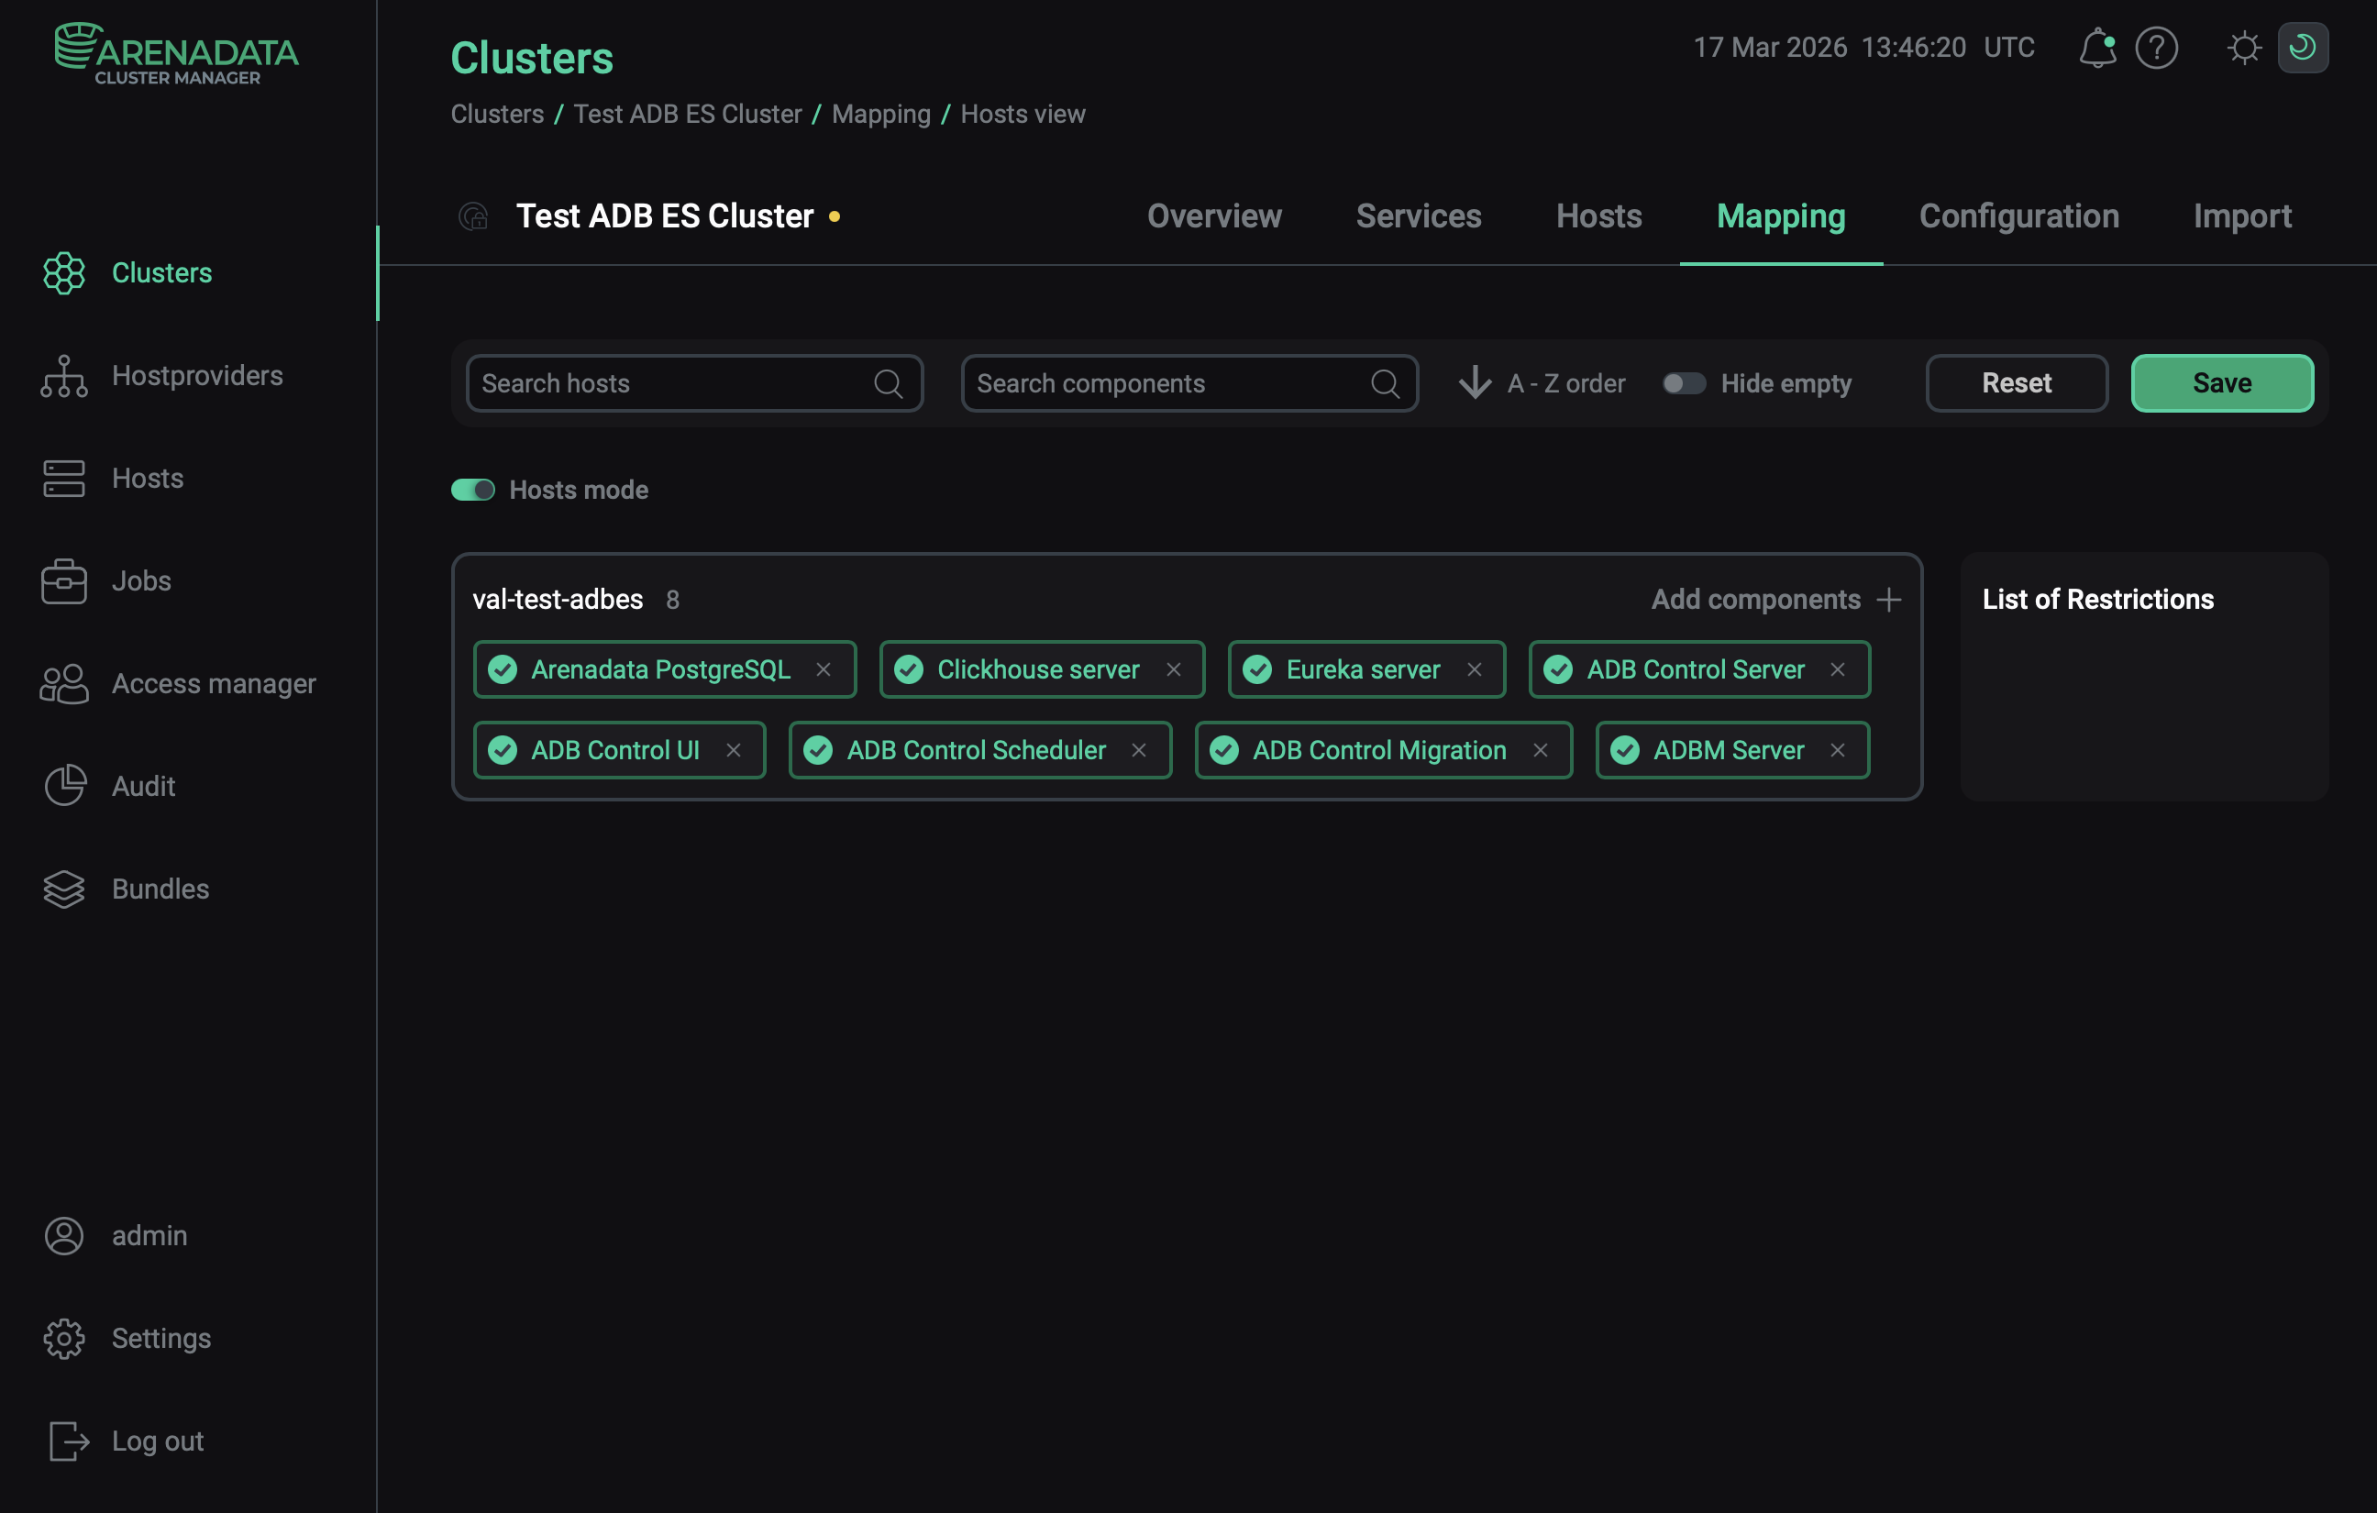Click the A-Z order sort icon
This screenshot has width=2377, height=1513.
click(1474, 383)
